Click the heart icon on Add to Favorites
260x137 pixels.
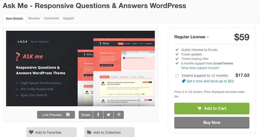pyautogui.click(x=31, y=132)
